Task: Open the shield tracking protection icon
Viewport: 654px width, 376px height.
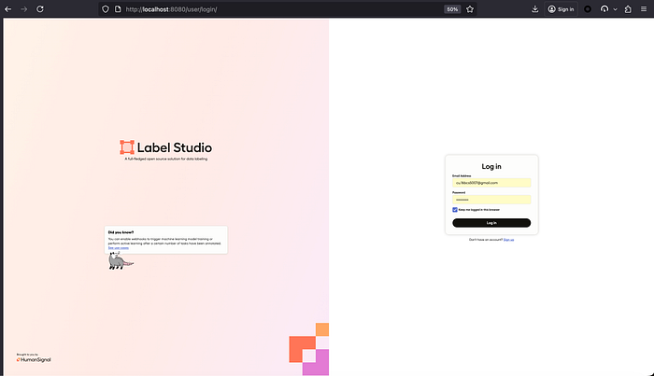Action: (106, 9)
